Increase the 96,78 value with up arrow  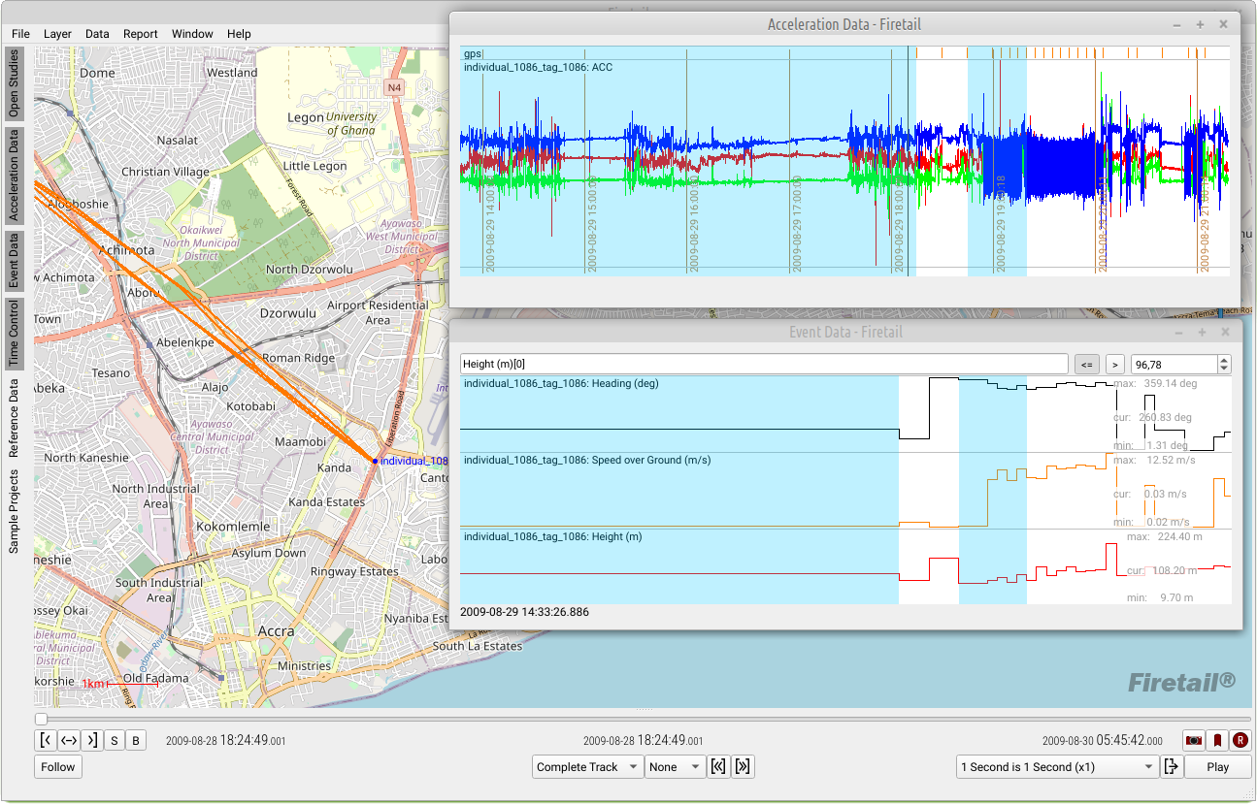[1224, 360]
